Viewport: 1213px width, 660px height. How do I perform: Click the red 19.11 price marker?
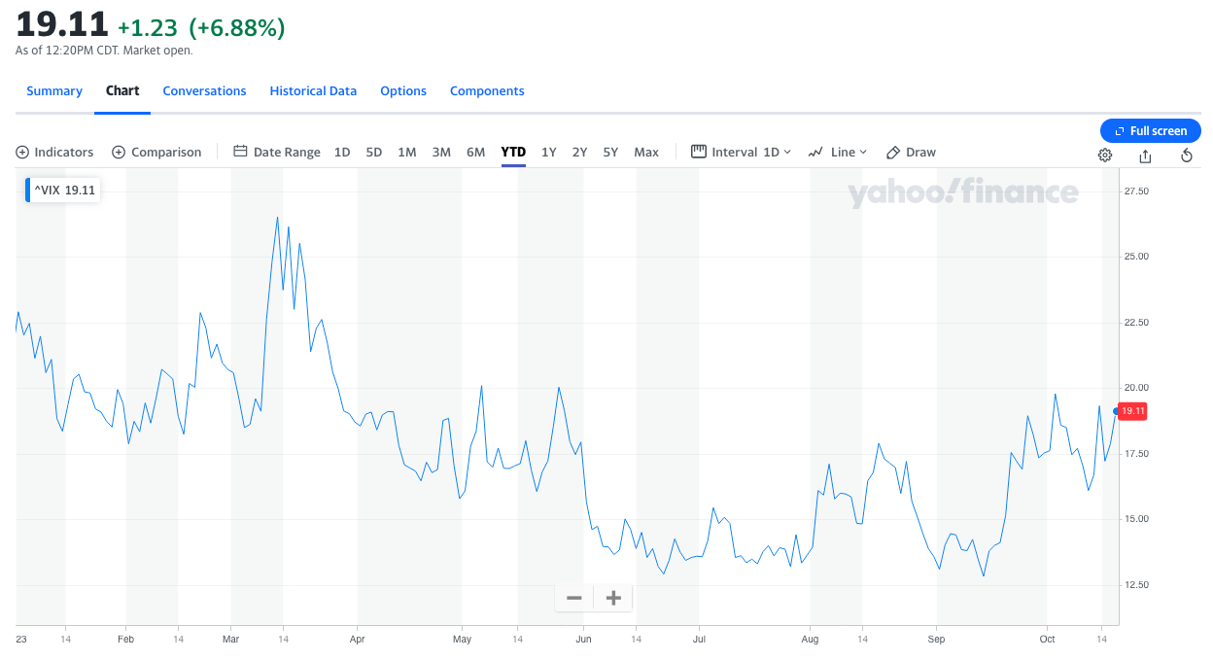(1132, 411)
